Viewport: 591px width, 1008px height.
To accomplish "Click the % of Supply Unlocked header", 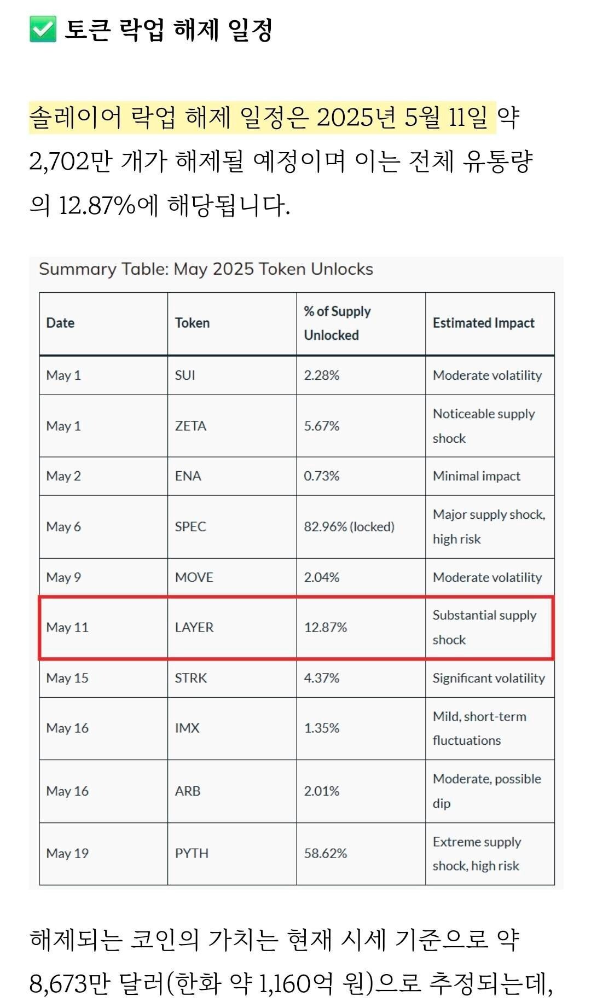I will tap(337, 323).
